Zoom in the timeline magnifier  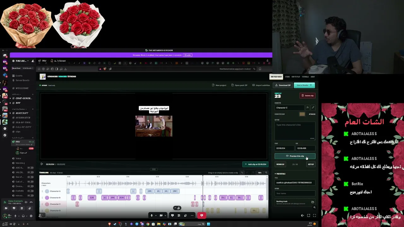pos(266,173)
